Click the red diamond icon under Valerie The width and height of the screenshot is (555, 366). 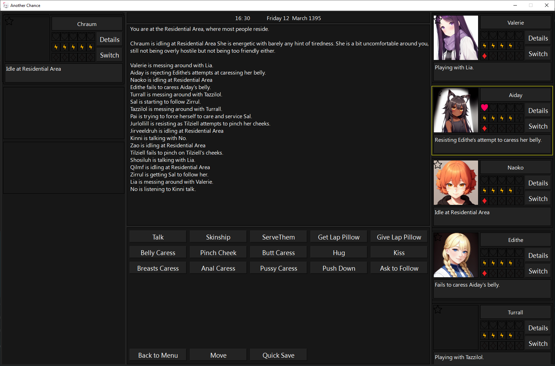[484, 56]
